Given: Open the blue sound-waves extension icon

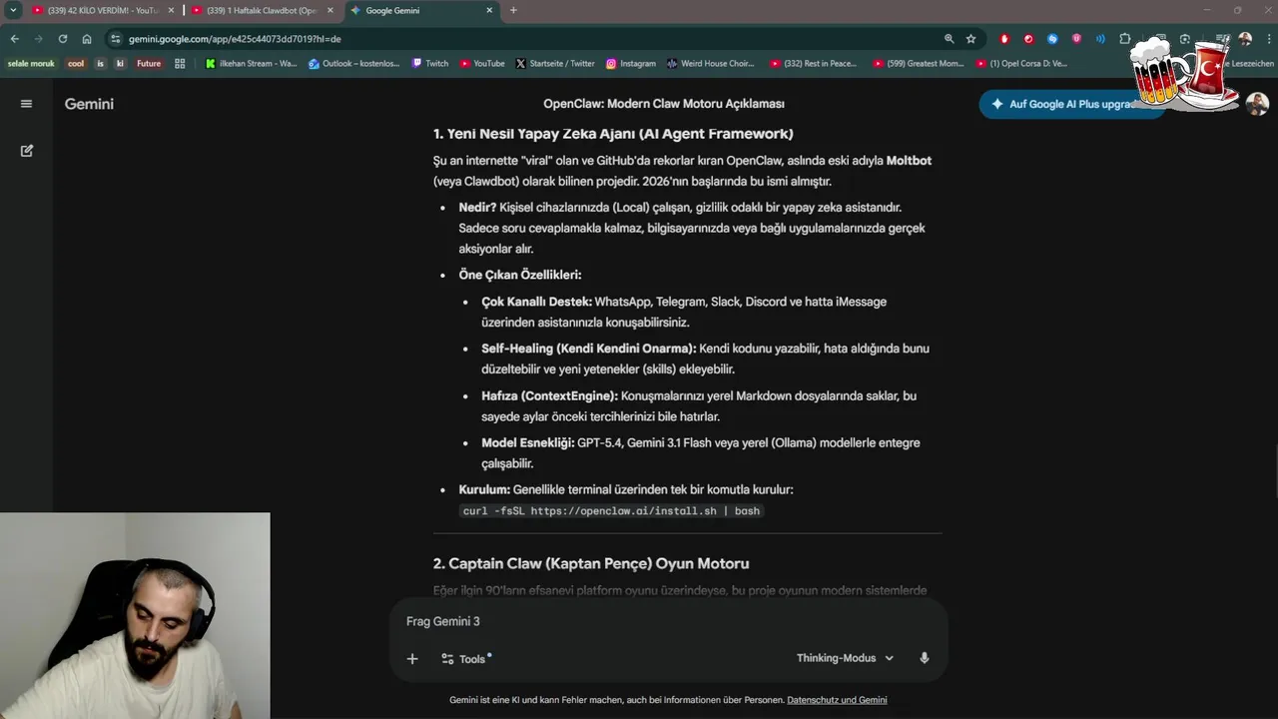Looking at the screenshot, I should pos(1100,39).
